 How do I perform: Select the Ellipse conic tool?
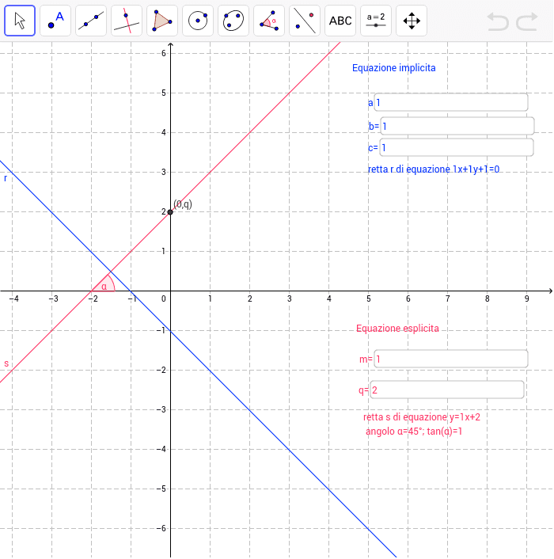(x=233, y=21)
